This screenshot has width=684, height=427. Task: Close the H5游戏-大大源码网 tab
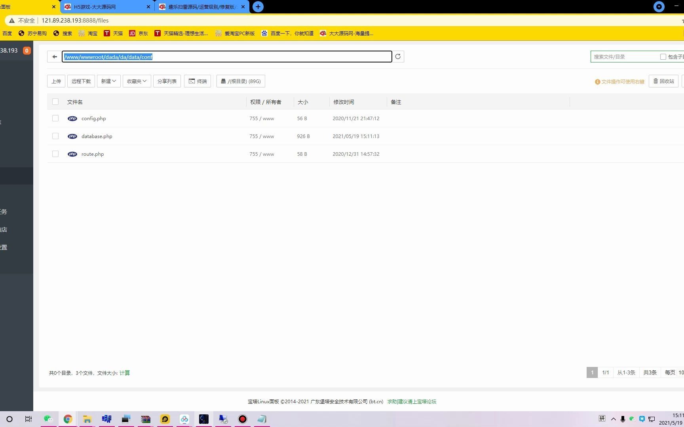148,7
